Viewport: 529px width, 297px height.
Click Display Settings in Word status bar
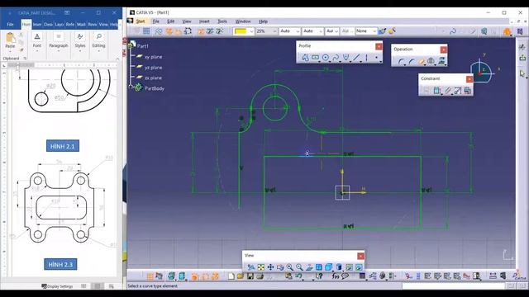point(57,286)
